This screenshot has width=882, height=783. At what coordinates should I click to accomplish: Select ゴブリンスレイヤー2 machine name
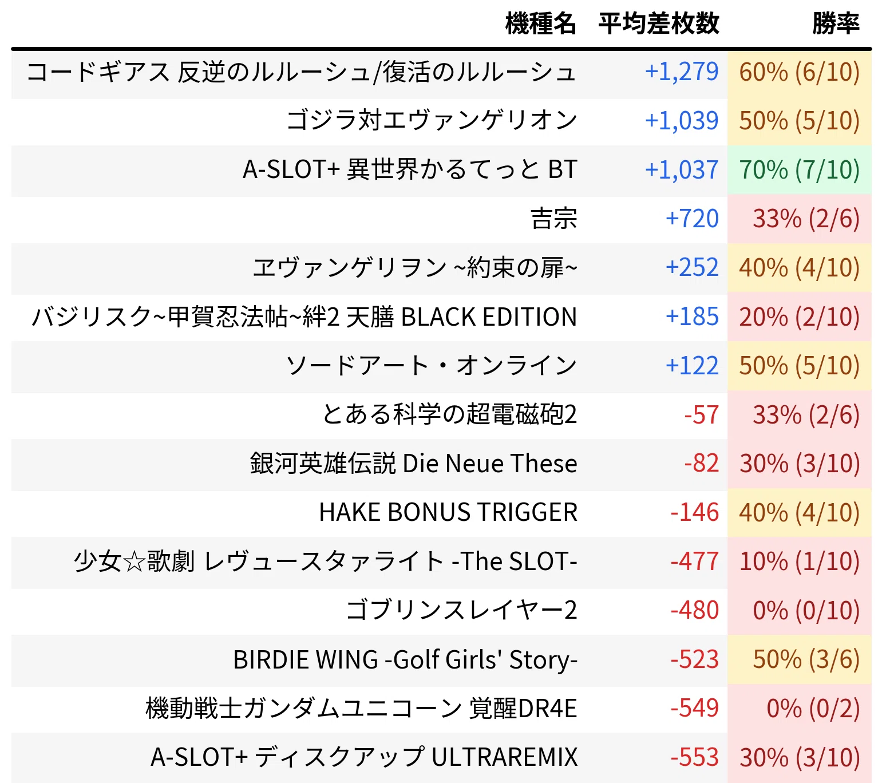click(461, 611)
